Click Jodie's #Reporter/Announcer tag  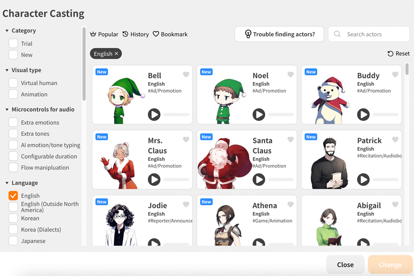(x=170, y=220)
